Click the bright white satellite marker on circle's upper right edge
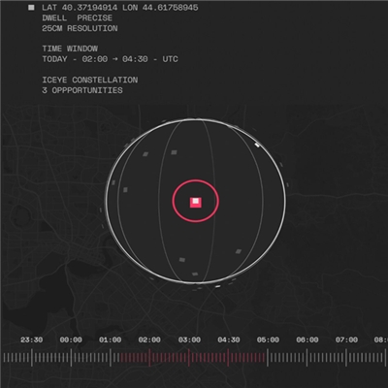Screen dimensions: 388x388 [x=257, y=145]
